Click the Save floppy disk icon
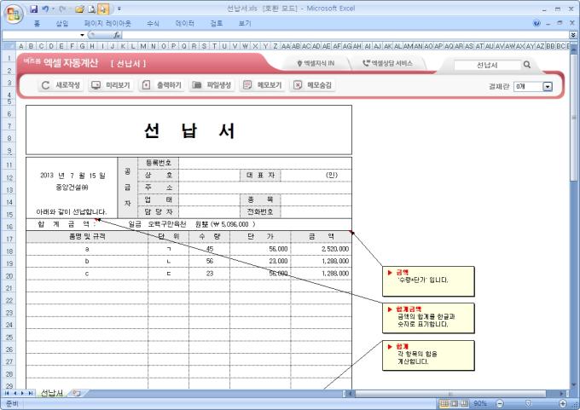The height and width of the screenshot is (410, 580). 33,9
